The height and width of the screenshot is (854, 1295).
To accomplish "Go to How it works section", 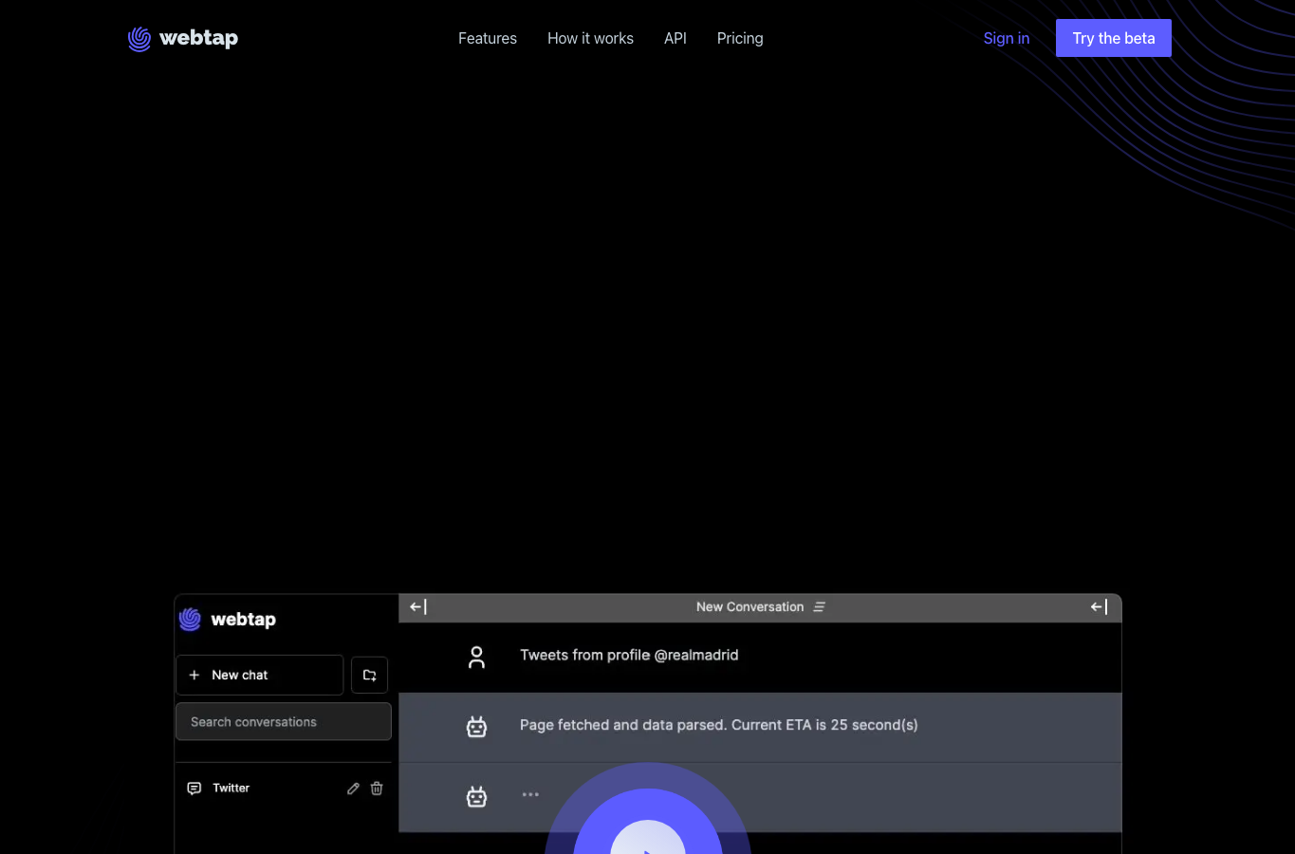I will (x=590, y=38).
